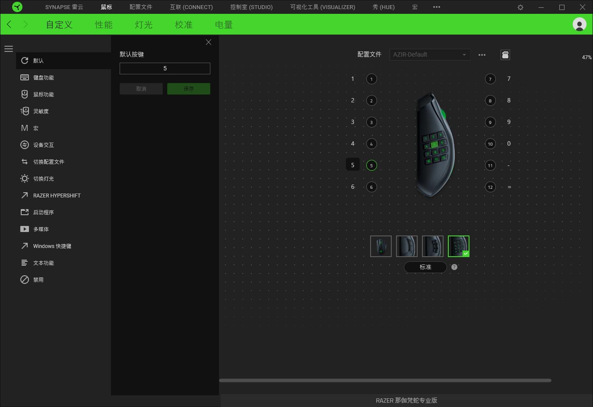Image resolution: width=593 pixels, height=407 pixels.
Task: Select the 键盘功能 keyboard function
Action: [63, 77]
